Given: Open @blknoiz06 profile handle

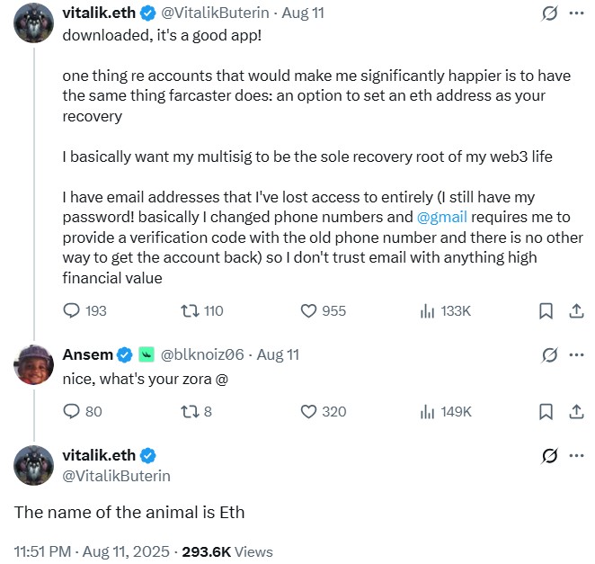Looking at the screenshot, I should (x=204, y=354).
